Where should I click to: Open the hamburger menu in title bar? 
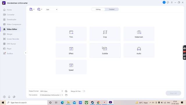coord(172,2)
